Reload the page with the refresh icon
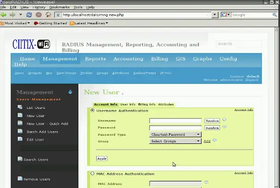Screen dimensions: 280x188 click(x=29, y=15)
